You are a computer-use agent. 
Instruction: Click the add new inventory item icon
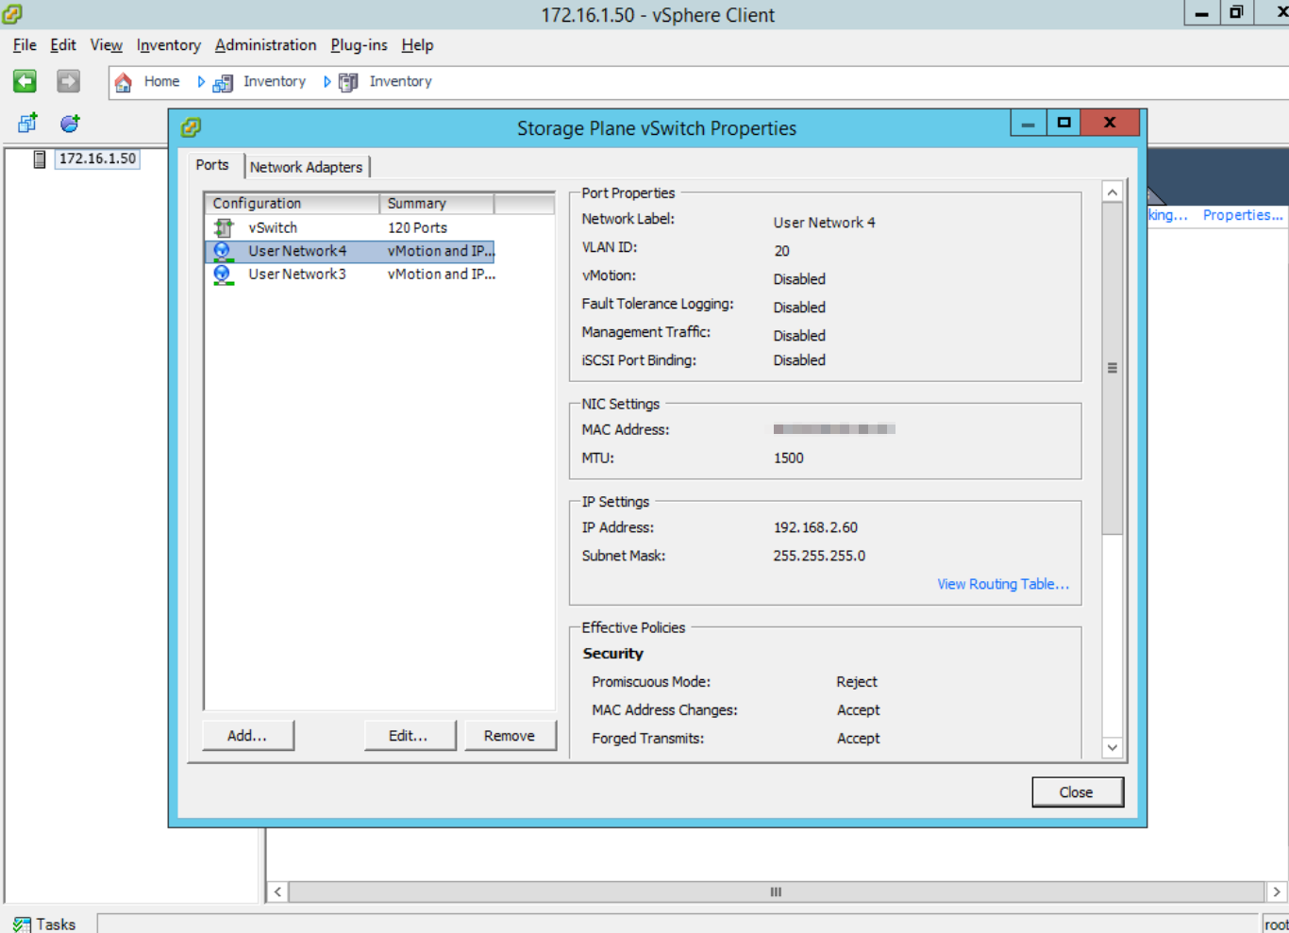(x=25, y=123)
